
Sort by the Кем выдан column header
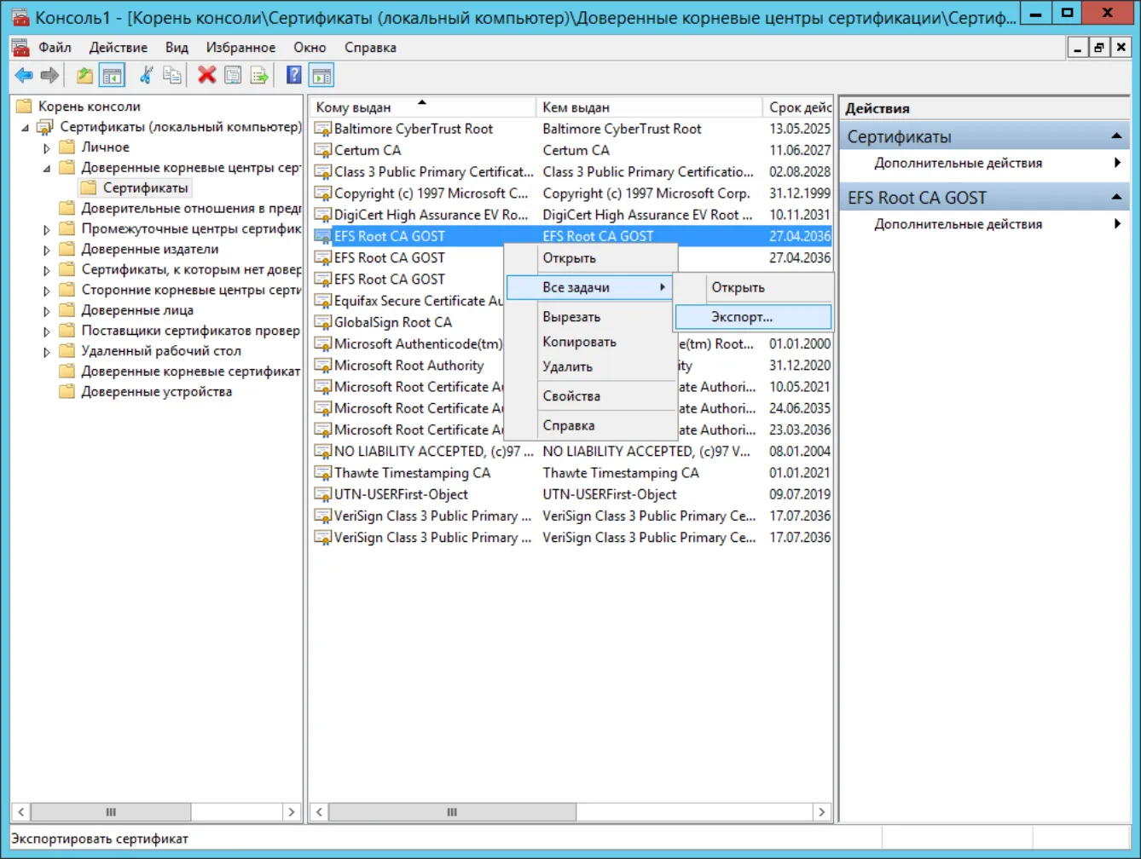[649, 107]
